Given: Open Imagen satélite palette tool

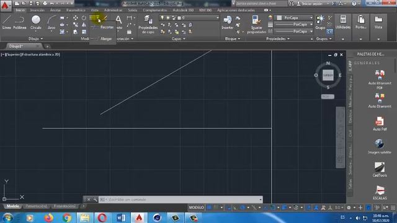Looking at the screenshot, I should 379,146.
